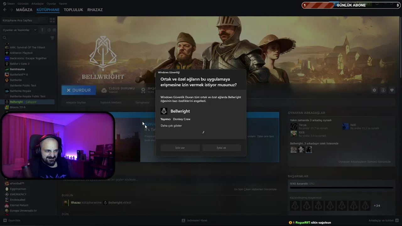This screenshot has height=226, width=402.
Task: Click the achievements gear icon beside Başarımlar stat
Action: coord(143,90)
